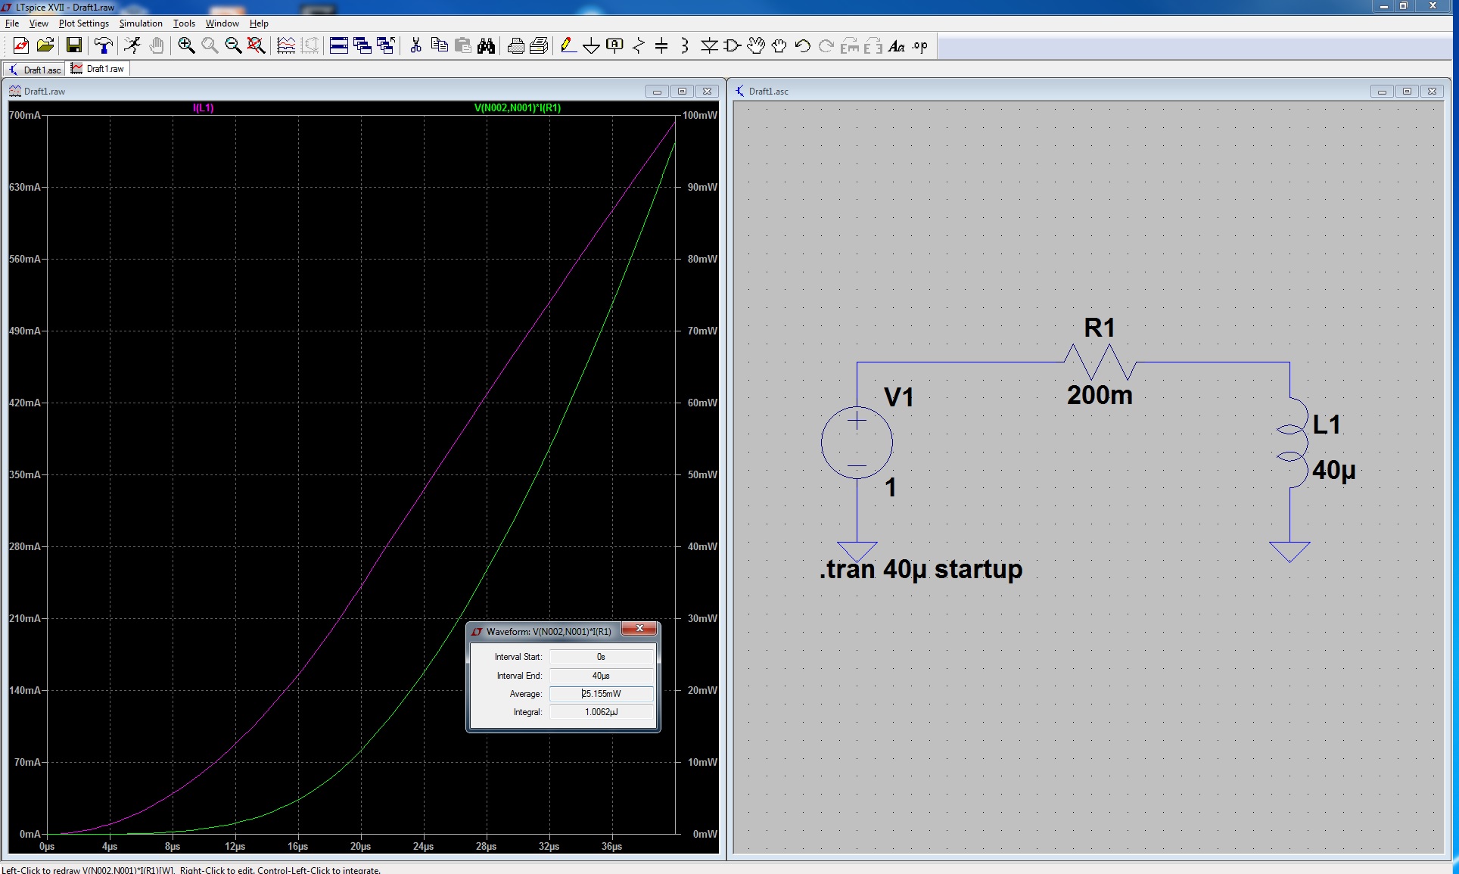
Task: Minimize the Draft1.asc schematic pane
Action: 1382,92
